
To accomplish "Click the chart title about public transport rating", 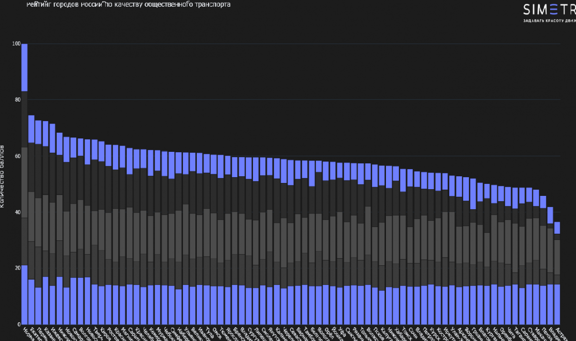I will (129, 4).
